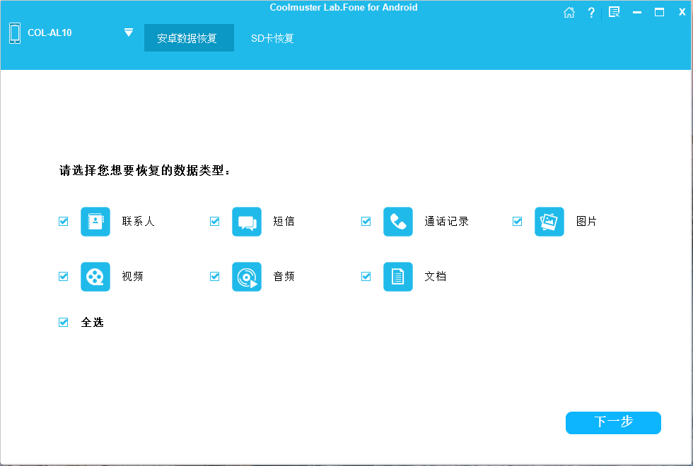Viewport: 693px width, 466px height.
Task: Select the 安卓数据恢复 tab
Action: [189, 37]
